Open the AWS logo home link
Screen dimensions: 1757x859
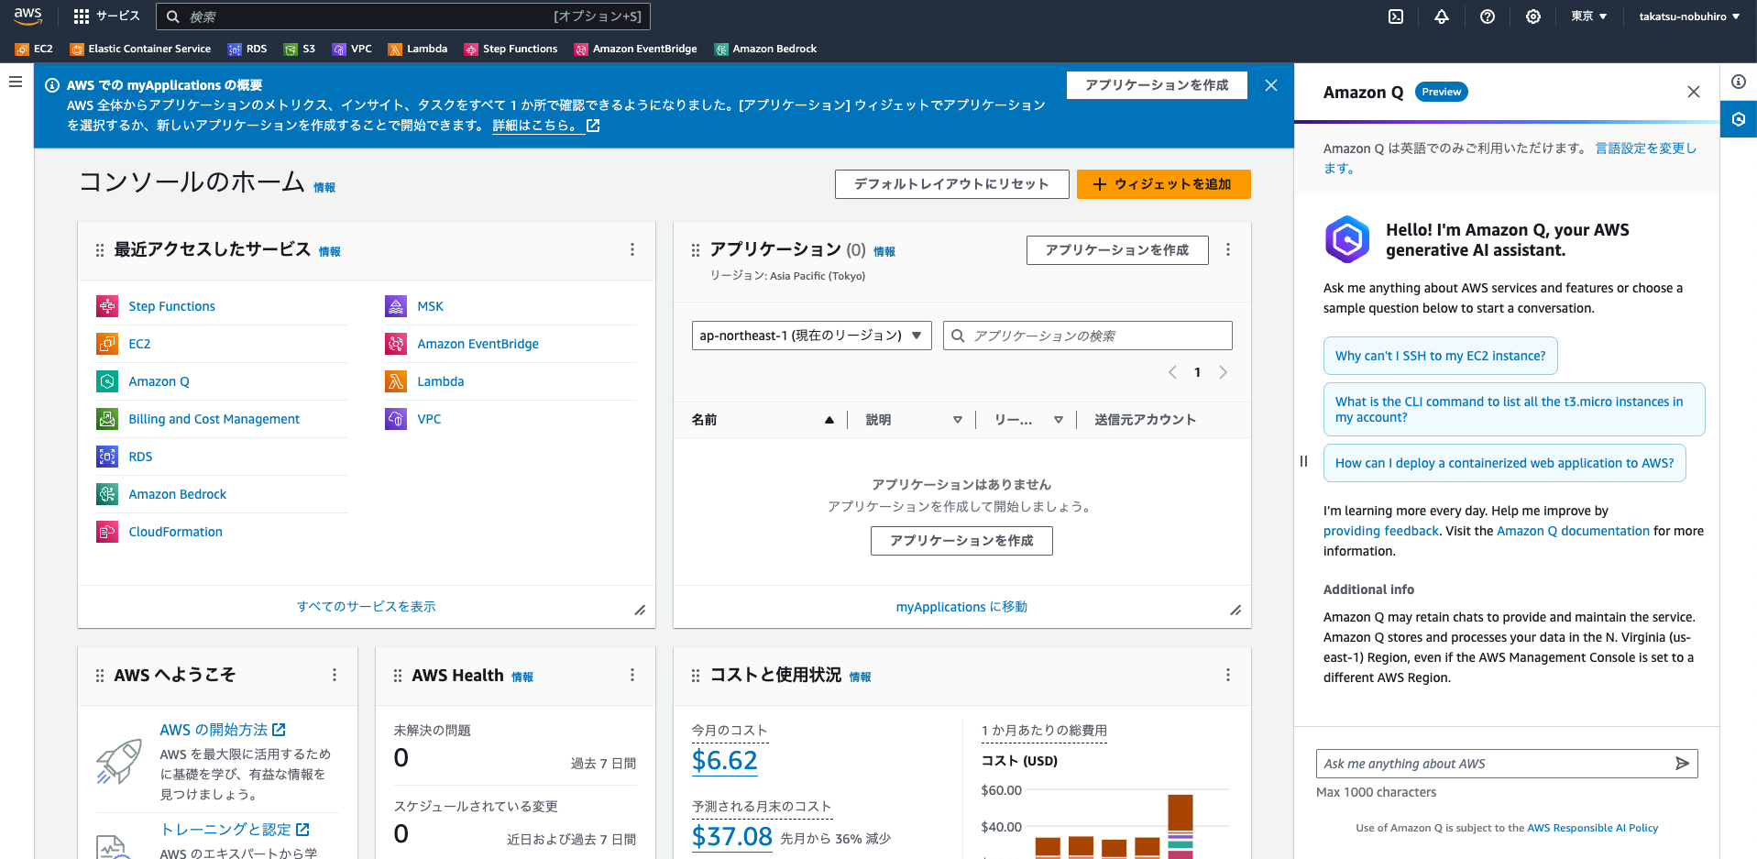pyautogui.click(x=28, y=16)
